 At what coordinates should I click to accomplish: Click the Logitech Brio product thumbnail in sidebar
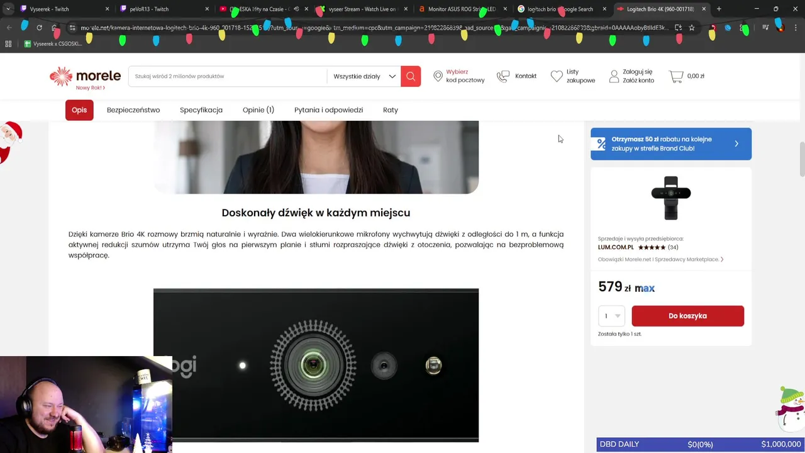671,198
